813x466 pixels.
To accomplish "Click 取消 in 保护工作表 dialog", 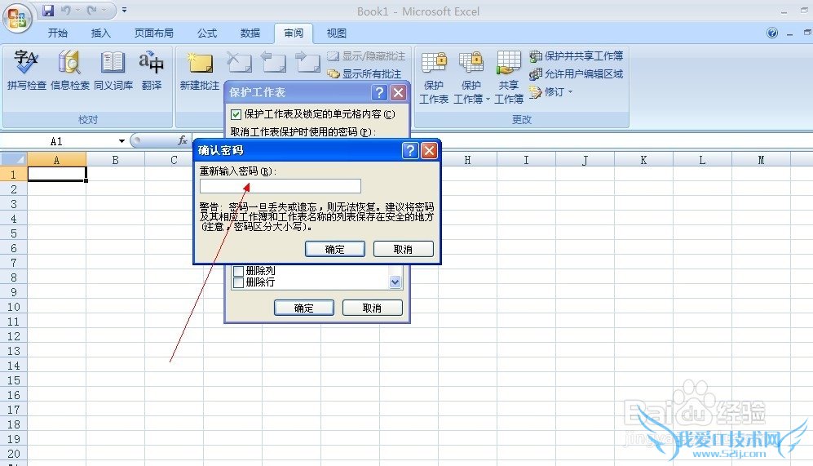I will pyautogui.click(x=372, y=308).
